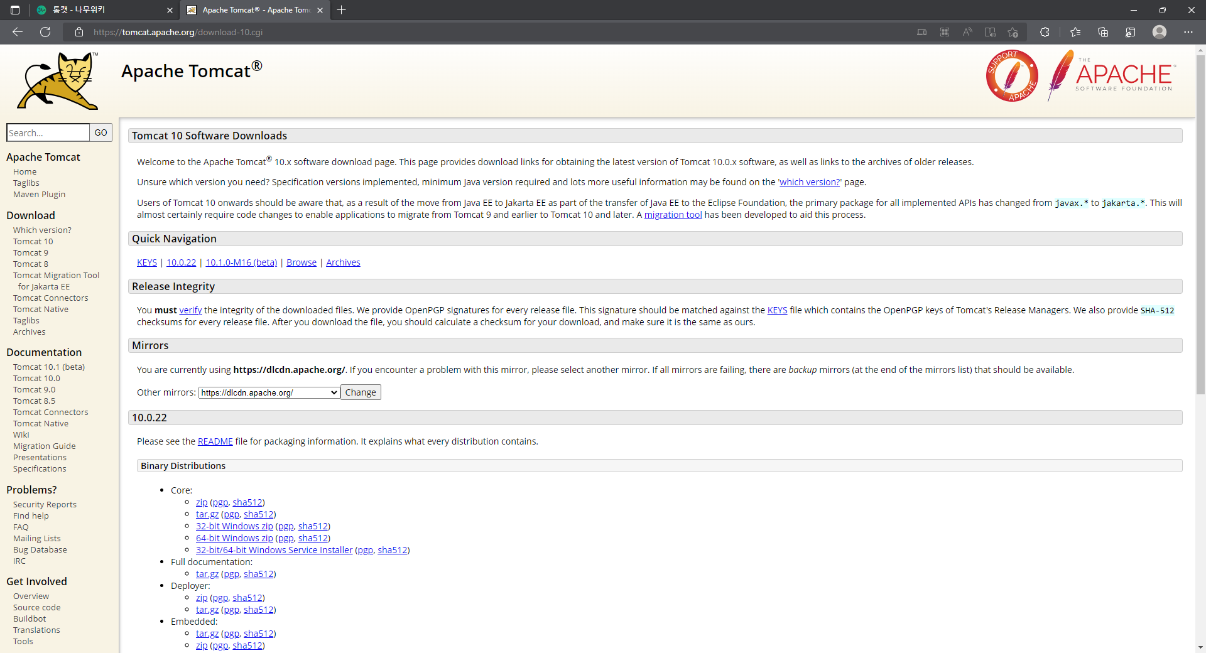Open Bug Database sidebar link

coord(40,549)
